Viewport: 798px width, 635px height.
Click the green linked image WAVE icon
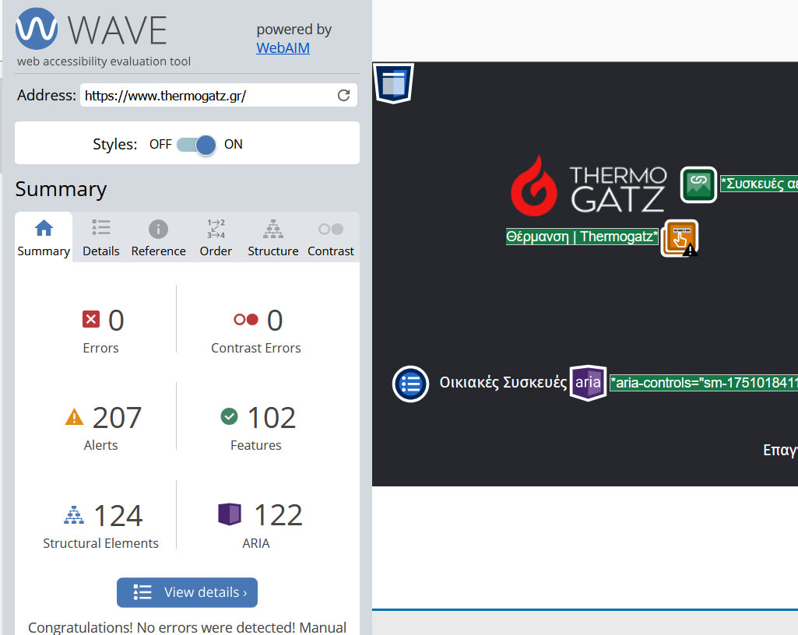(698, 184)
